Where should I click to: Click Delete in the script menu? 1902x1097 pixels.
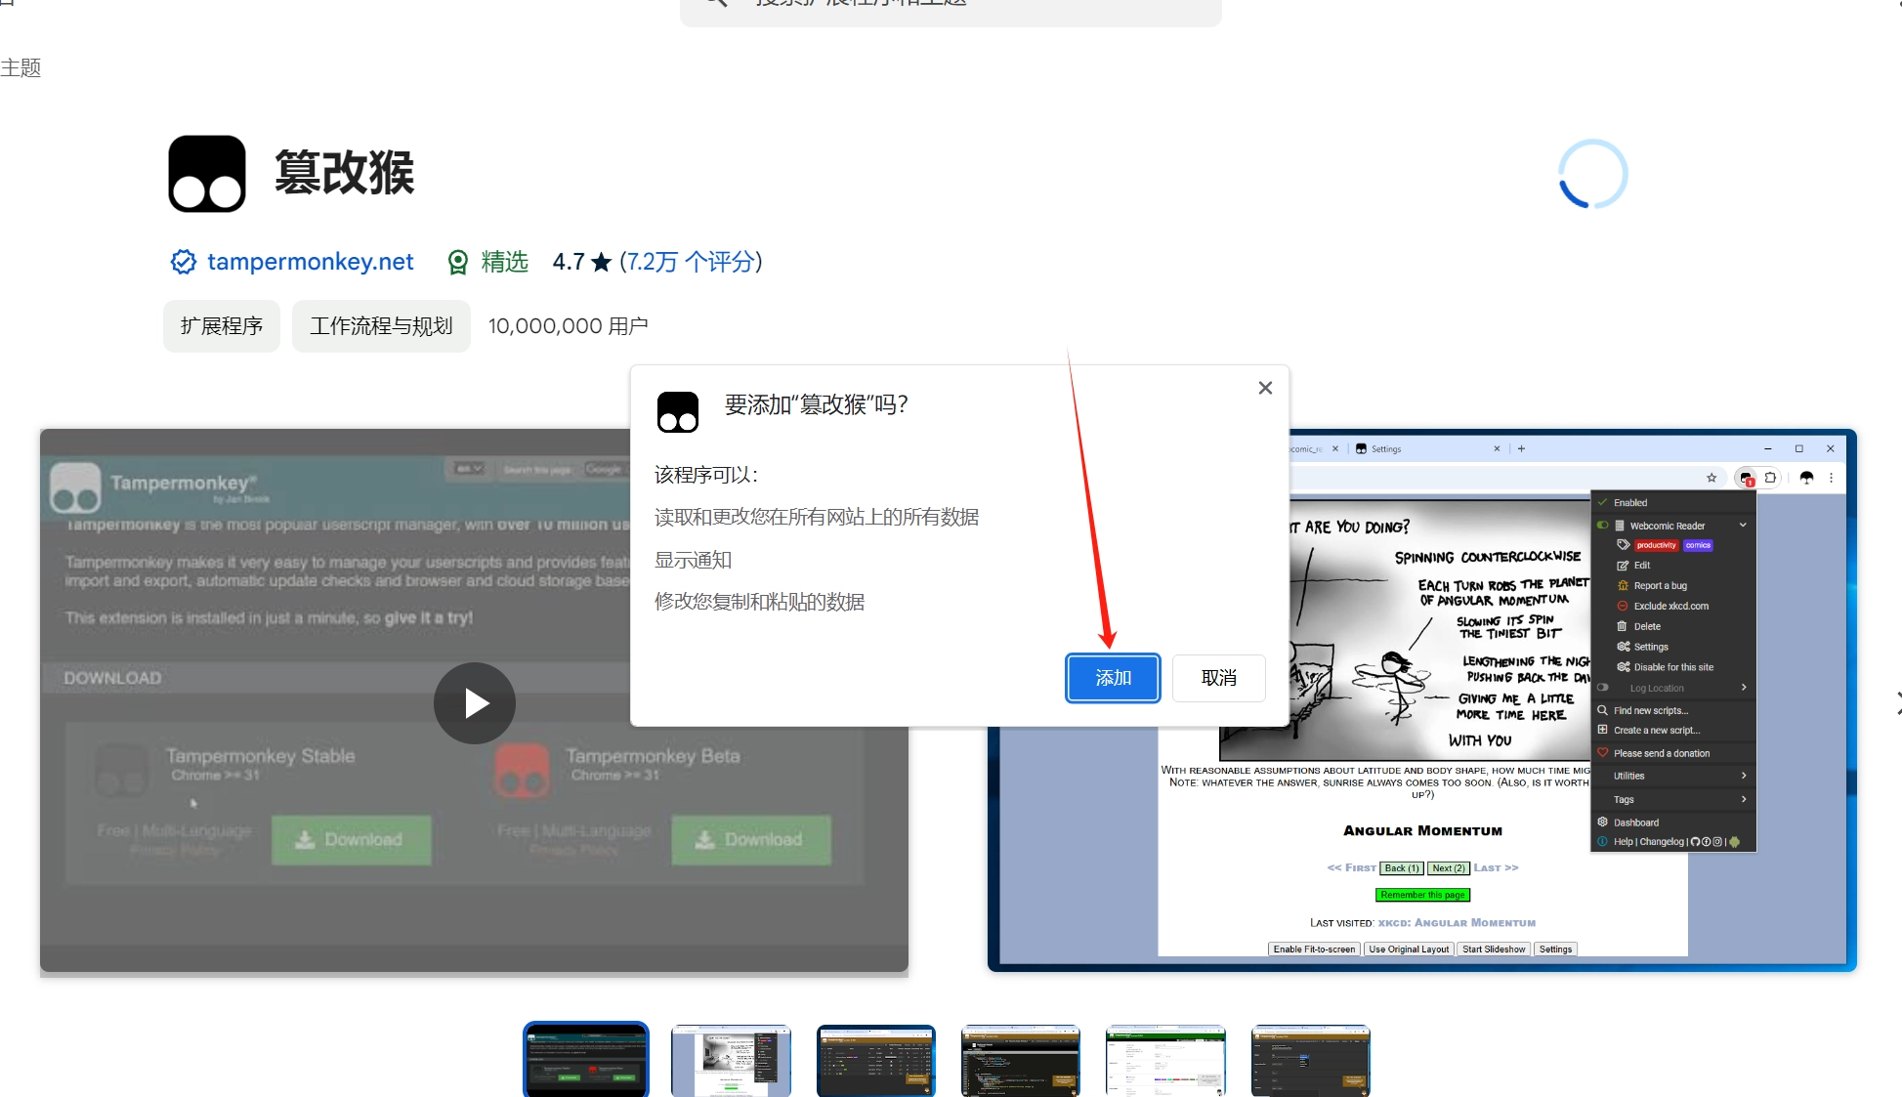point(1647,627)
